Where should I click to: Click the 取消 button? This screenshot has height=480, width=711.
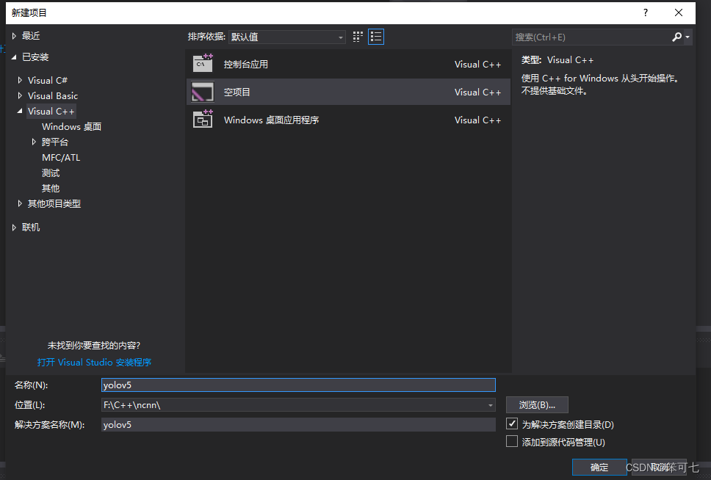pos(660,467)
